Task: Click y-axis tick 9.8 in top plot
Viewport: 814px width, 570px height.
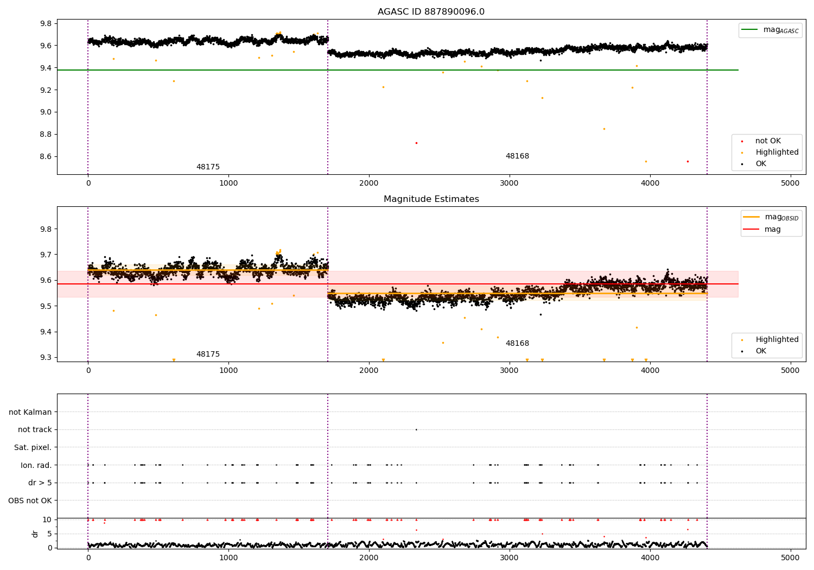Action: 46,23
